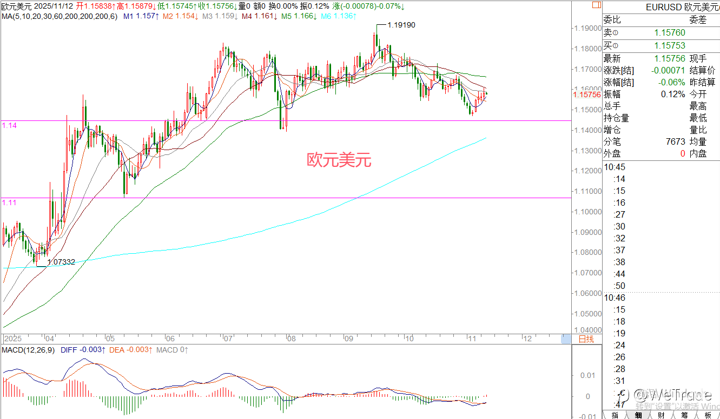Click the 07 month label on time axis
The height and width of the screenshot is (419, 720).
228,339
